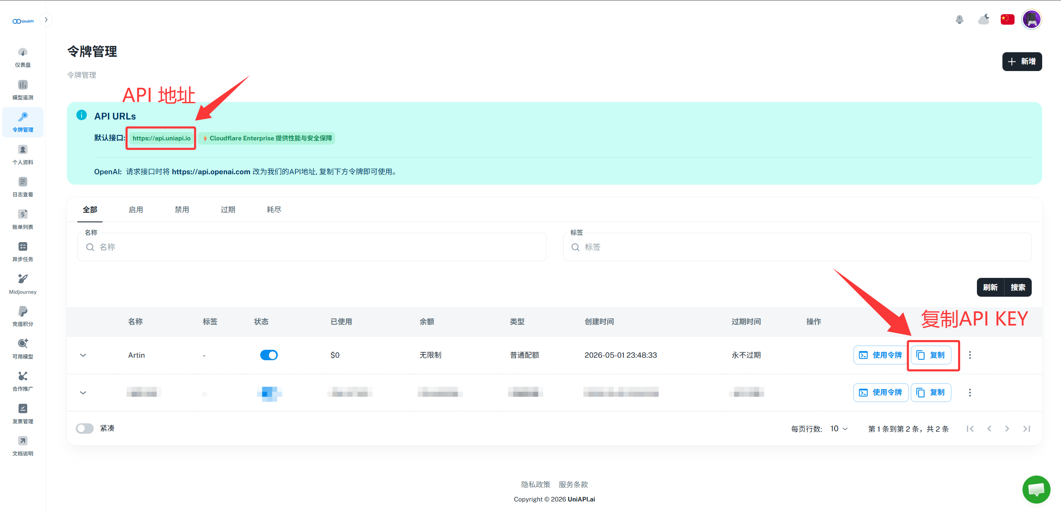Open more actions for the blurred second token
The width and height of the screenshot is (1061, 514).
[970, 392]
